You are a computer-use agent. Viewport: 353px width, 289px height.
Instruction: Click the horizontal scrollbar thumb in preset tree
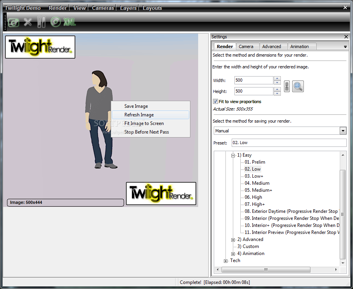pos(266,269)
